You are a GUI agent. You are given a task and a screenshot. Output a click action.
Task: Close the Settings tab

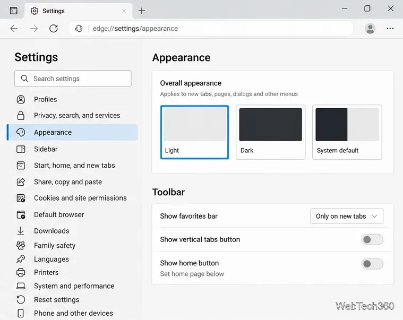click(x=124, y=11)
